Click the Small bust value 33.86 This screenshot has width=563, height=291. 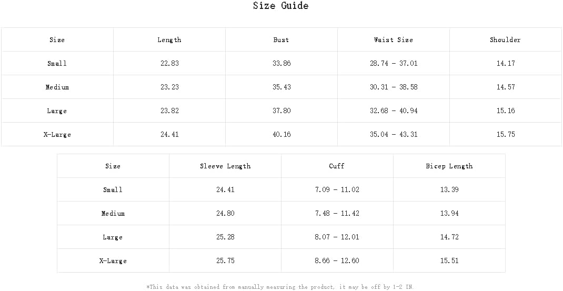click(x=281, y=64)
